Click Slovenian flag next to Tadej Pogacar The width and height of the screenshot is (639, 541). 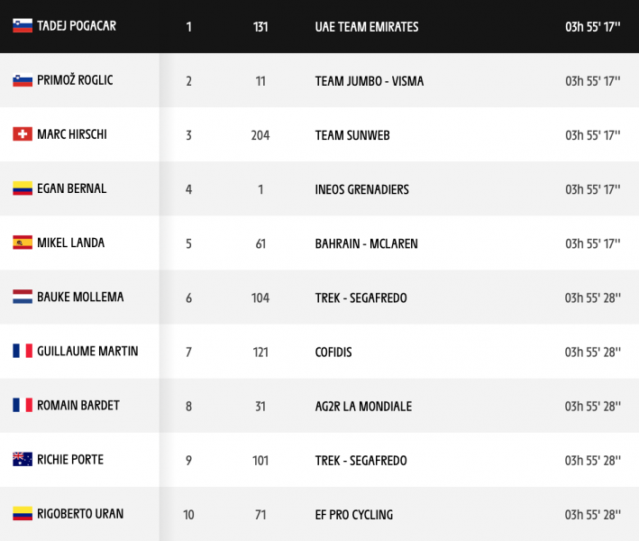click(23, 25)
